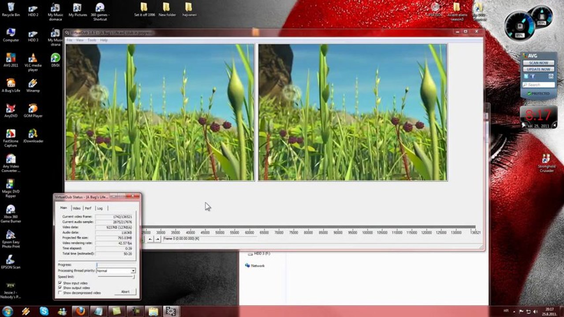Open the Stronghold Crusader desktop shortcut
564x317 pixels.
point(546,162)
